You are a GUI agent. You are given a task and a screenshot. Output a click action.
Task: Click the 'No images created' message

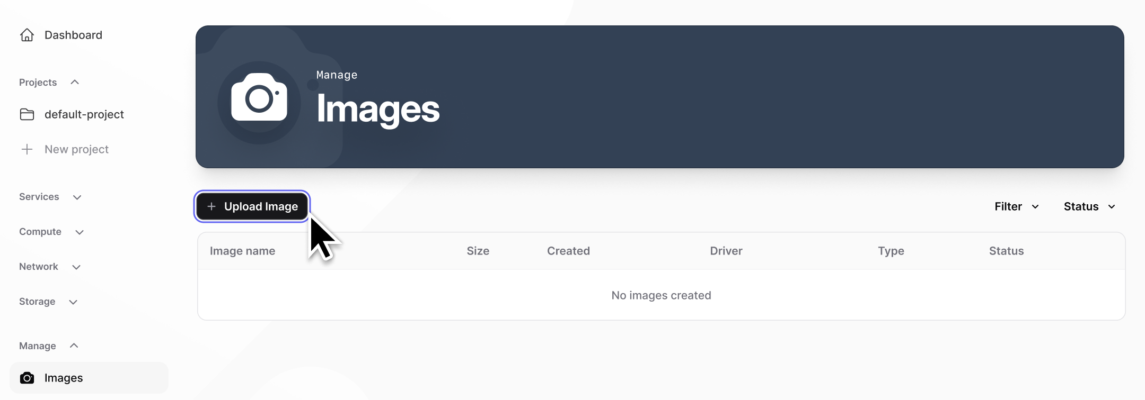[x=661, y=295]
